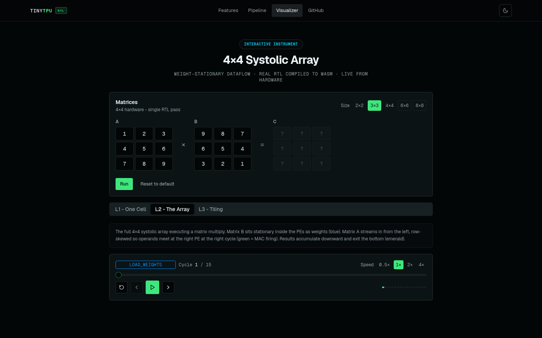The height and width of the screenshot is (338, 542).
Task: Select matrix size 6×6
Action: click(x=405, y=106)
